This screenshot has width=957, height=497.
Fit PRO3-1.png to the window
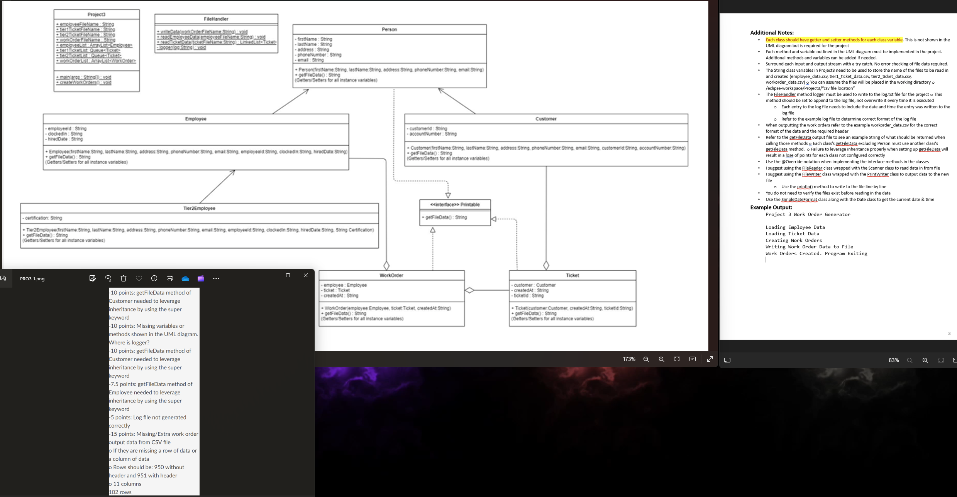(677, 359)
